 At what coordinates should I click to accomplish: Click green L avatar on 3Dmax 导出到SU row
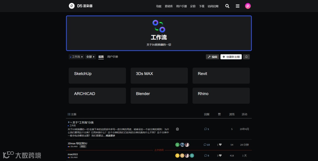177,145
